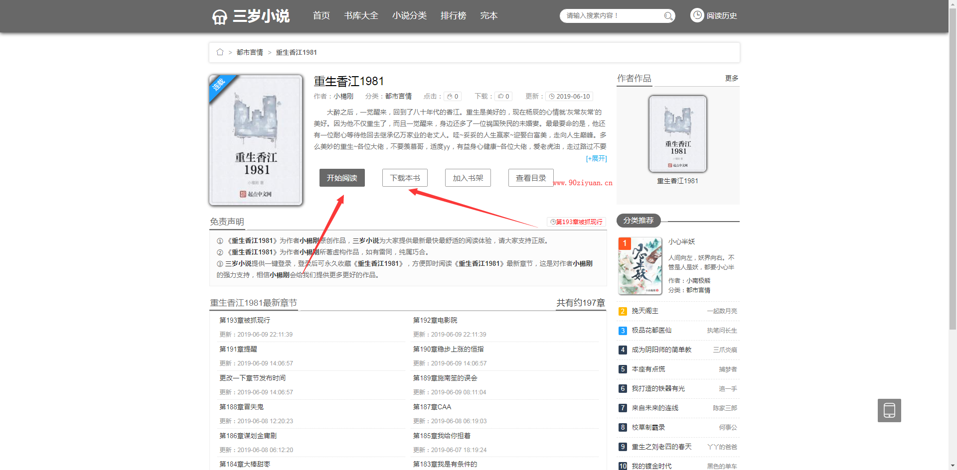
Task: Click the 下载本书 button
Action: [405, 178]
